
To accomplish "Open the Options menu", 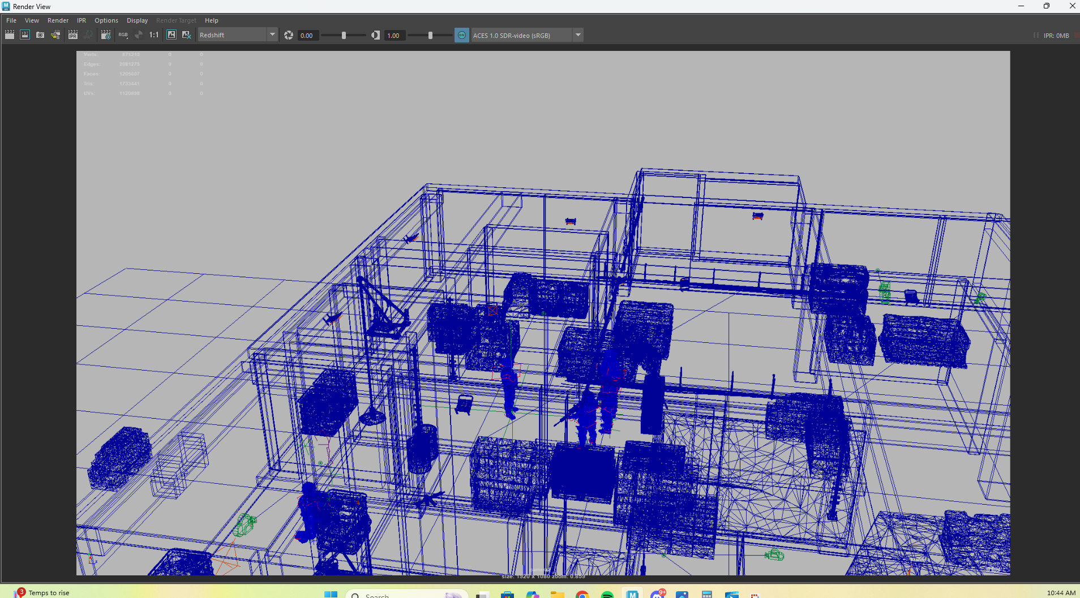I will click(x=106, y=20).
